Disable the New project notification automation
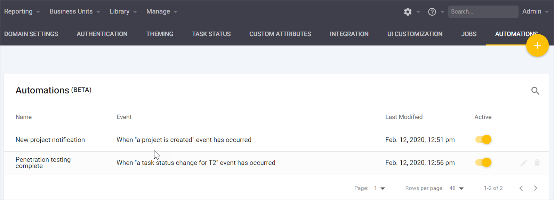Viewport: 554px width, 200px height. coord(483,139)
